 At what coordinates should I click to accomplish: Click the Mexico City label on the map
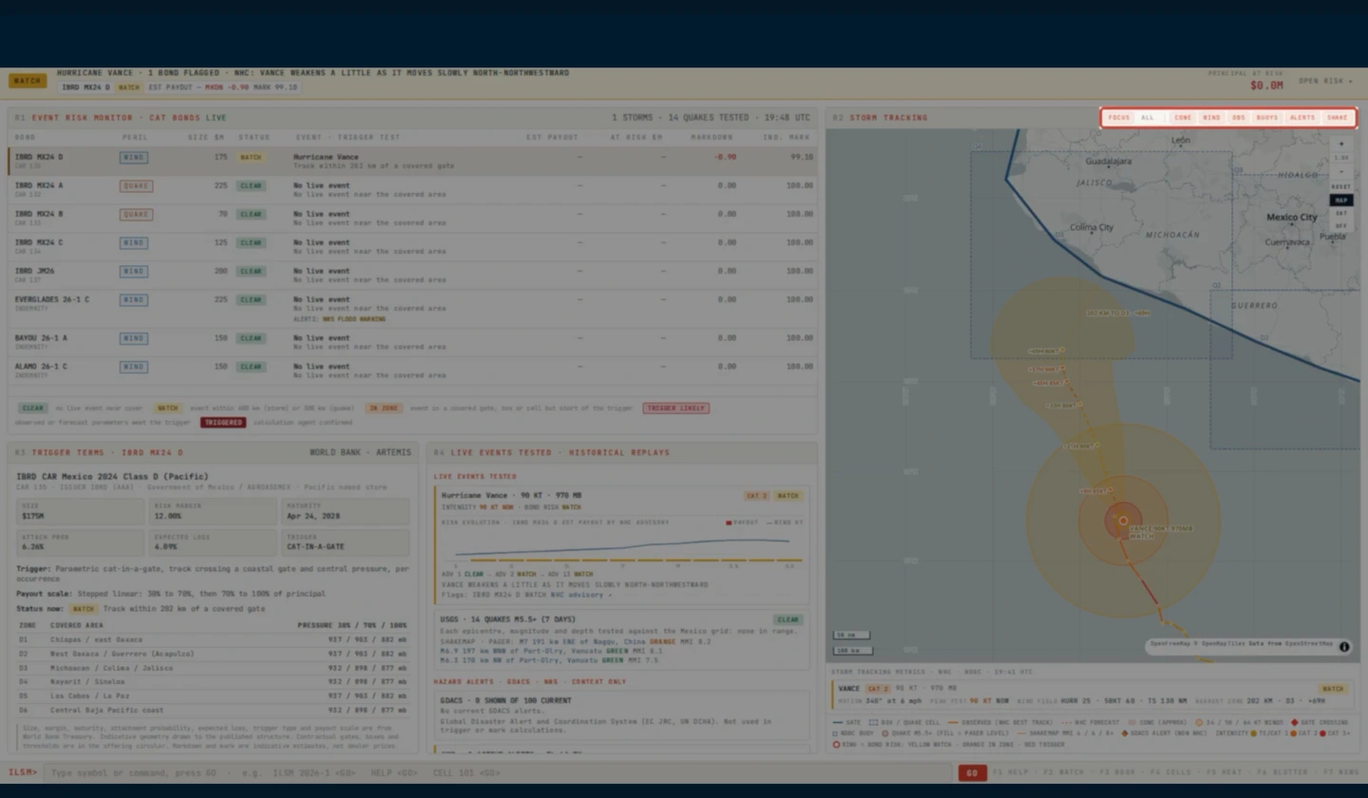[1291, 218]
